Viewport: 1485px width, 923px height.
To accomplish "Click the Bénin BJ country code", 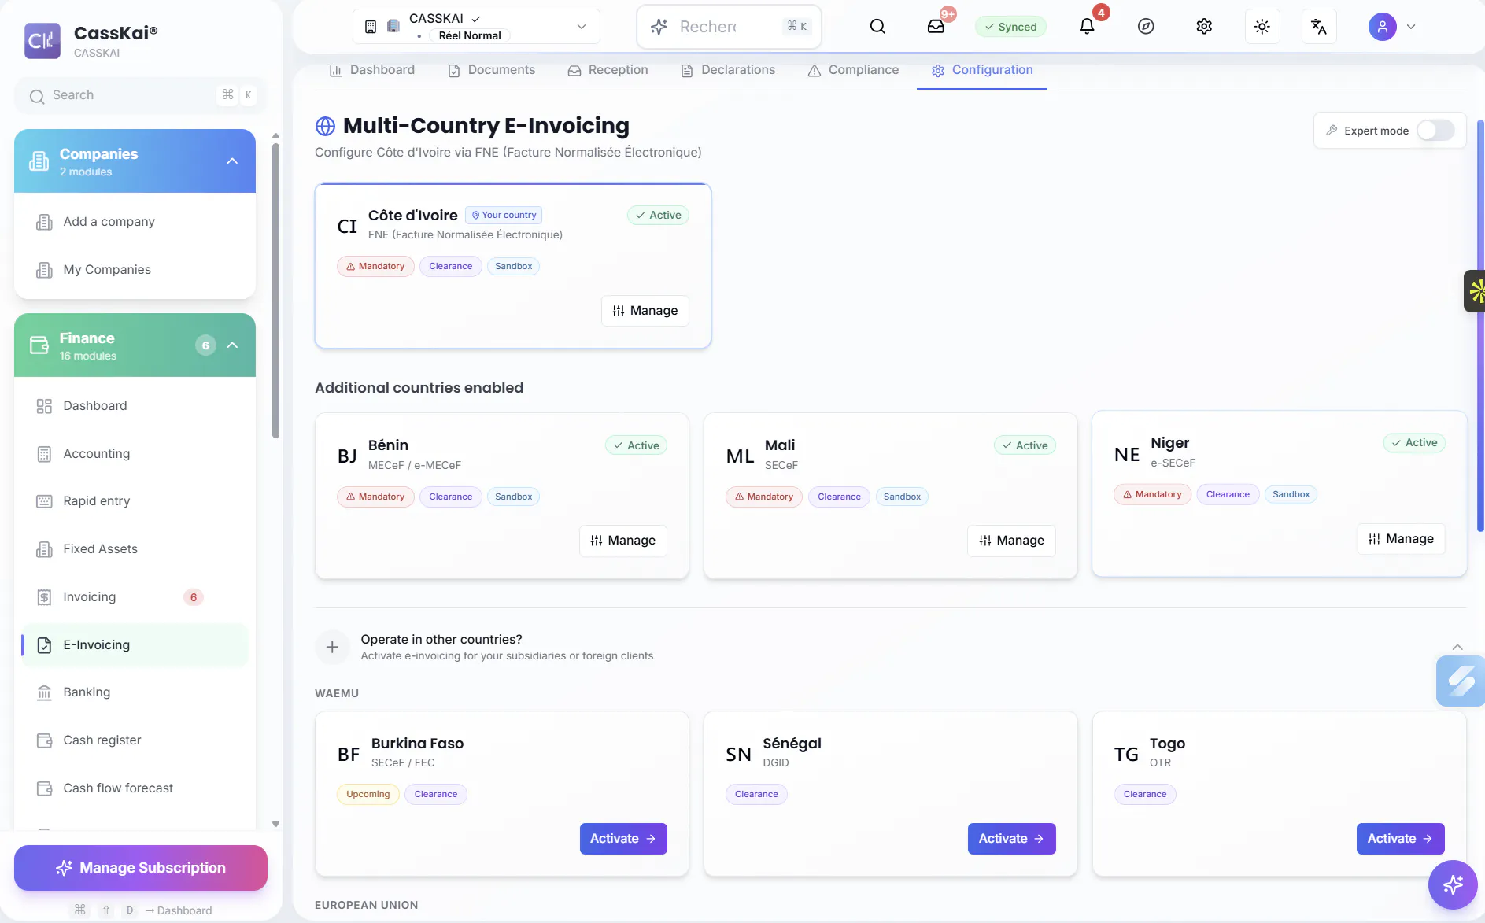I will point(347,456).
